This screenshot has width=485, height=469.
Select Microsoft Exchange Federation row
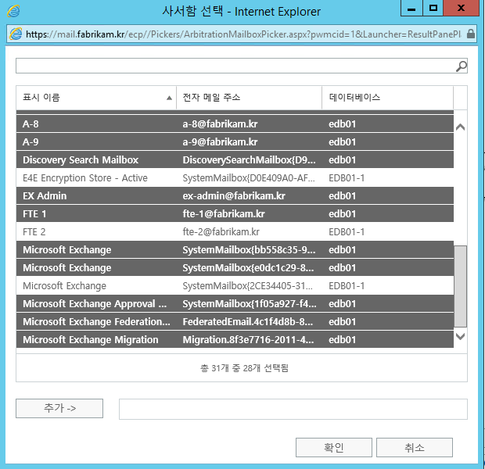click(x=235, y=321)
